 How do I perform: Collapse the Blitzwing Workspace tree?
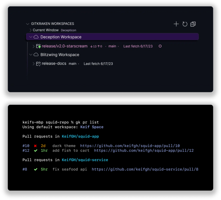click(x=31, y=55)
